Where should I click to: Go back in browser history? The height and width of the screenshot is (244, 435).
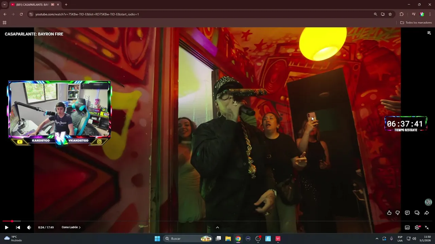pyautogui.click(x=5, y=14)
